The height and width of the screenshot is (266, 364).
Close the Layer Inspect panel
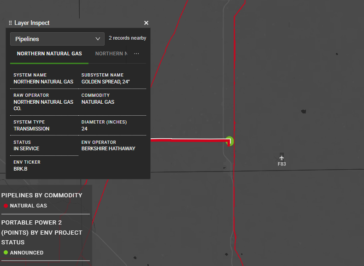(x=146, y=23)
